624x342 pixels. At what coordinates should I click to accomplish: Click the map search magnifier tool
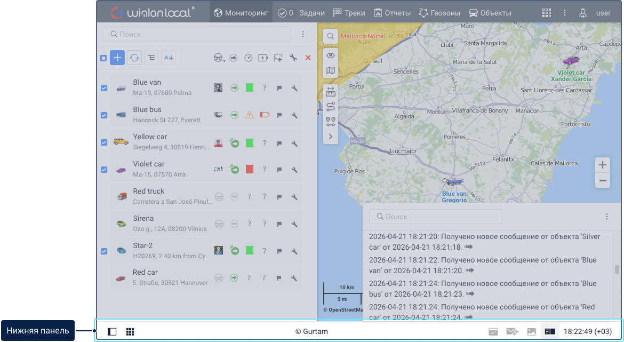tap(331, 36)
